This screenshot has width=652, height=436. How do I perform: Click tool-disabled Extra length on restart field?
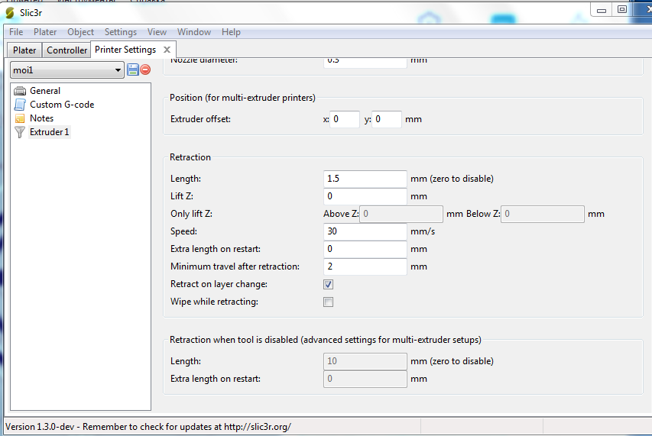click(x=365, y=379)
